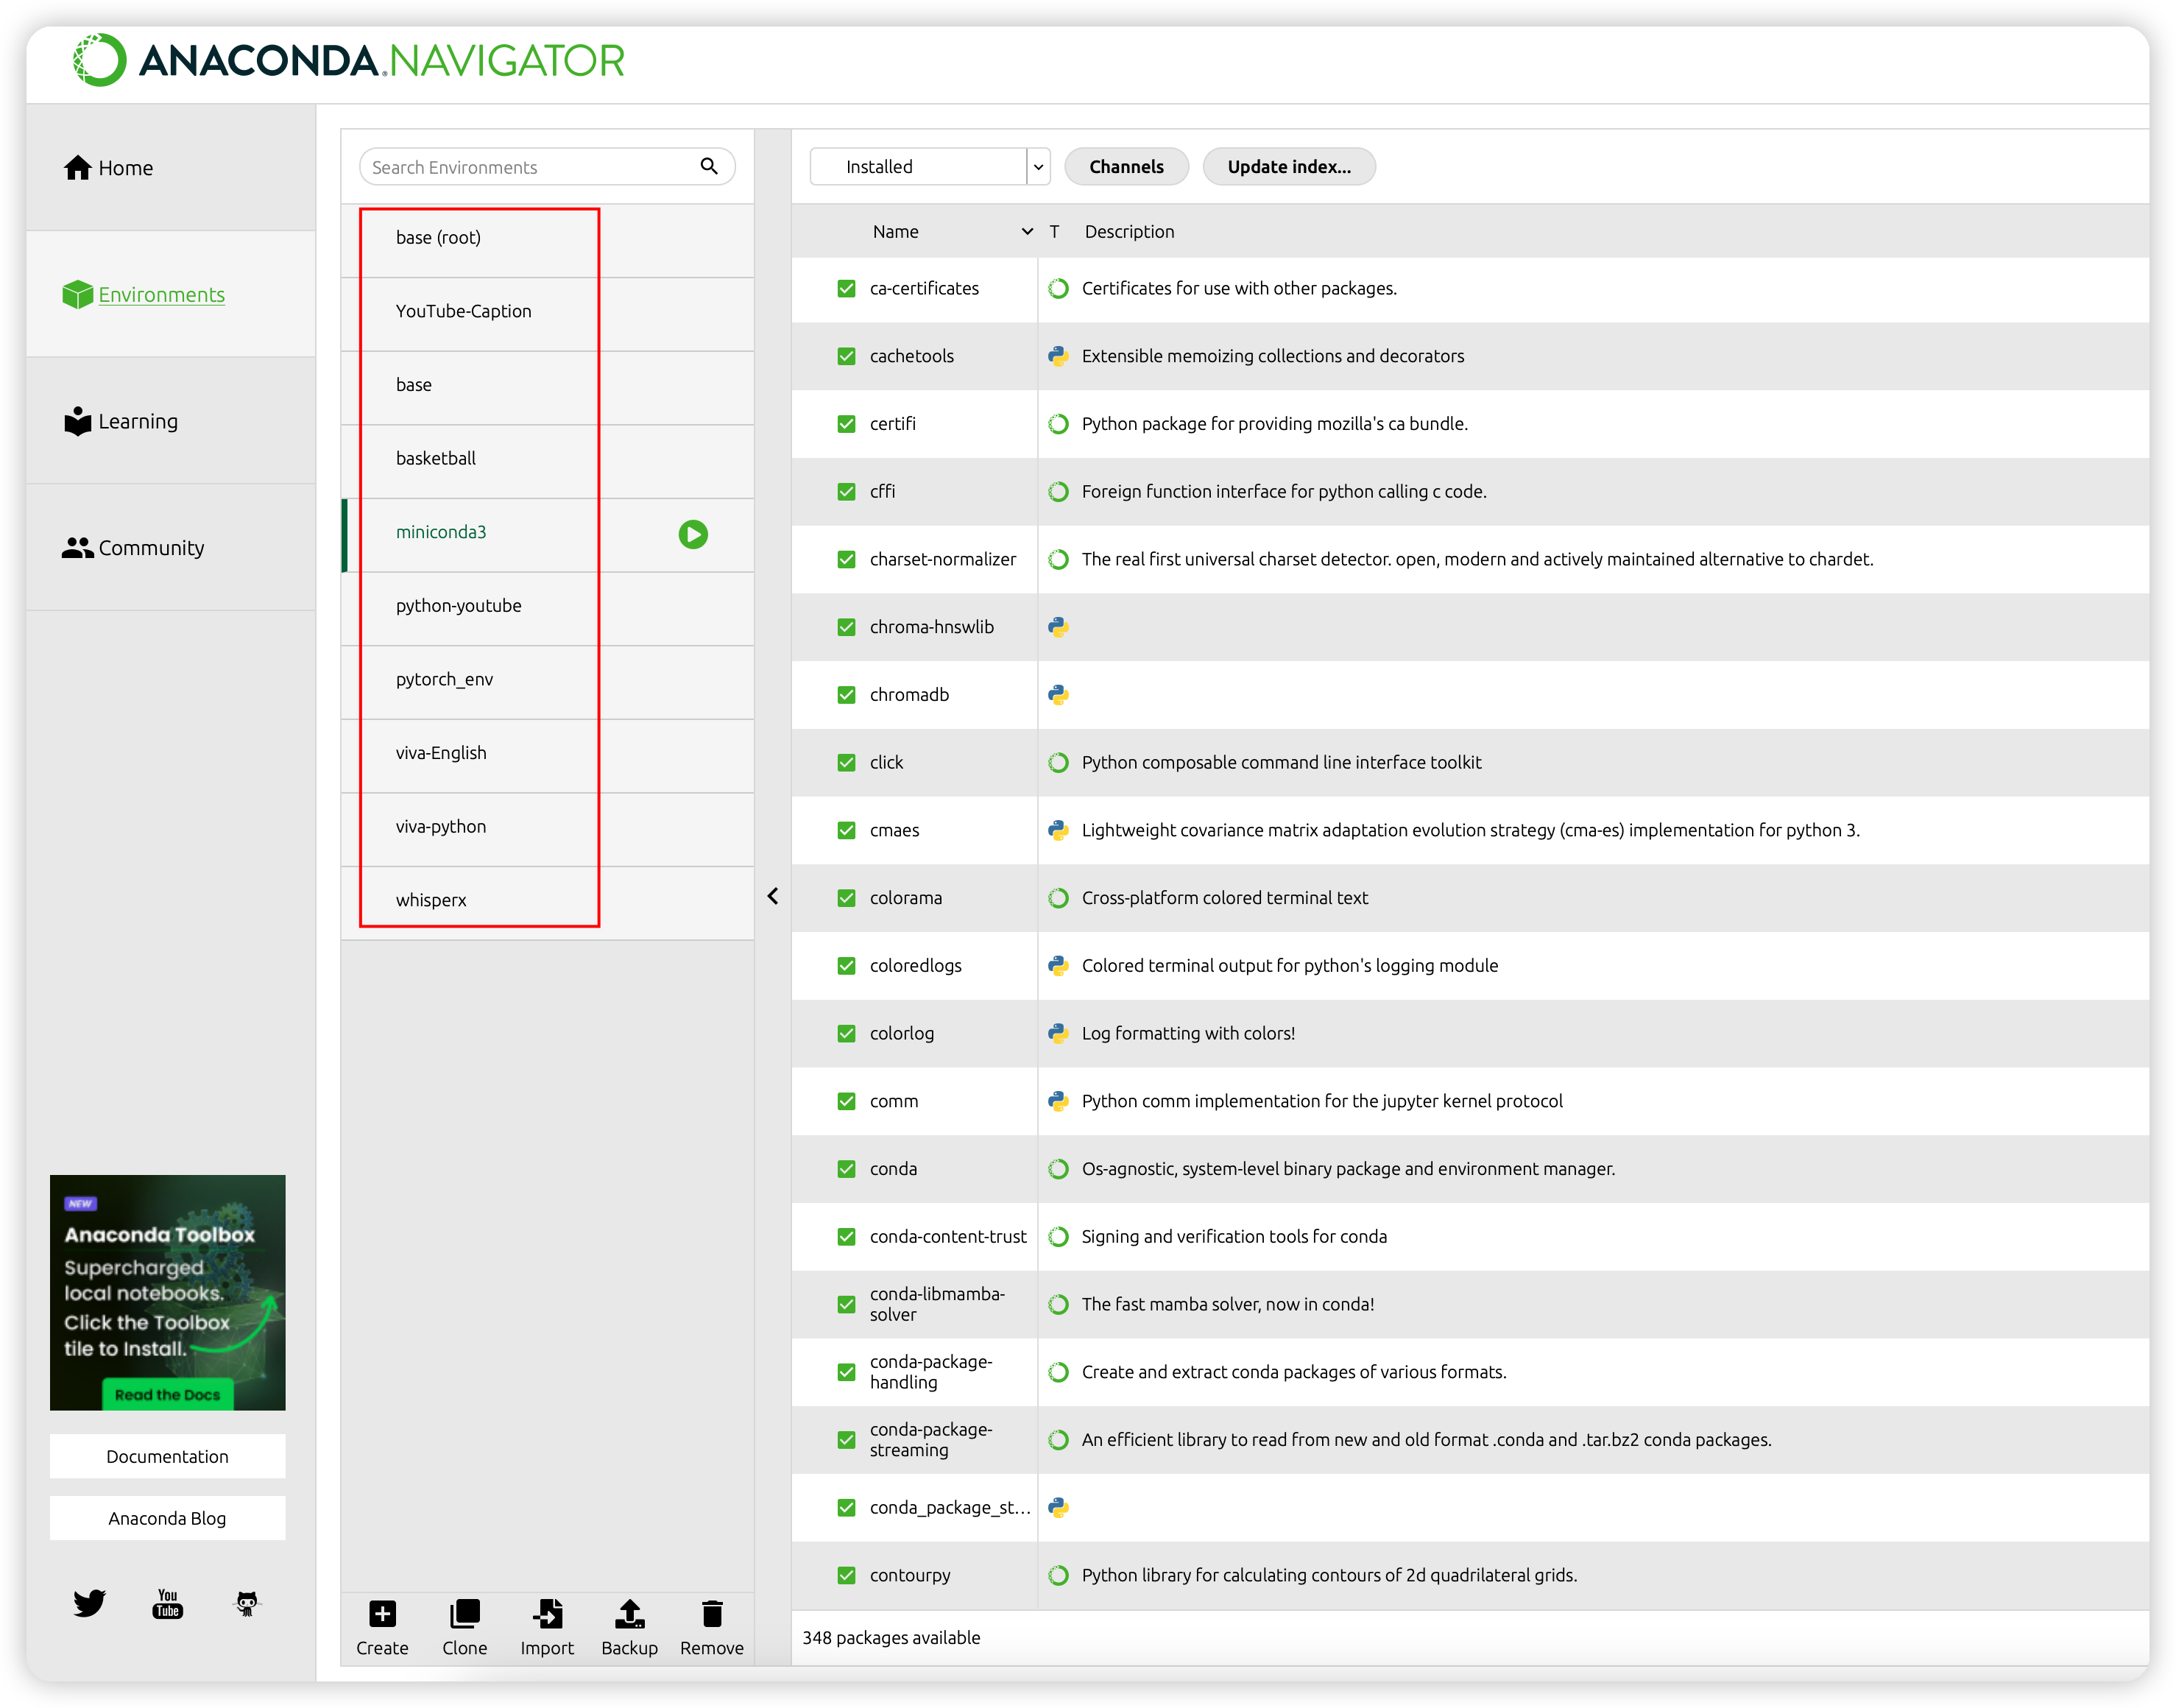The height and width of the screenshot is (1708, 2176).
Task: Click the python type icon for colorlog
Action: click(1059, 1033)
